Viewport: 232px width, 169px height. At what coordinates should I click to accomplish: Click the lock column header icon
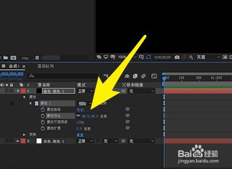(11, 85)
